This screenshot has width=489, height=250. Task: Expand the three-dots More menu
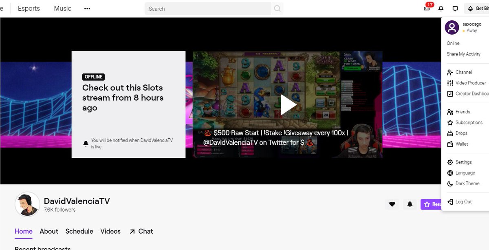tap(87, 8)
